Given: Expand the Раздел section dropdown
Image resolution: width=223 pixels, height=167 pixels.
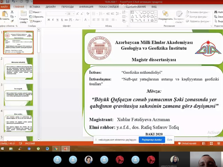Looking at the screenshot, I should pos(37,21).
